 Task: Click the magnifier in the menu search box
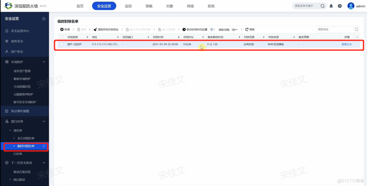pos(322,6)
